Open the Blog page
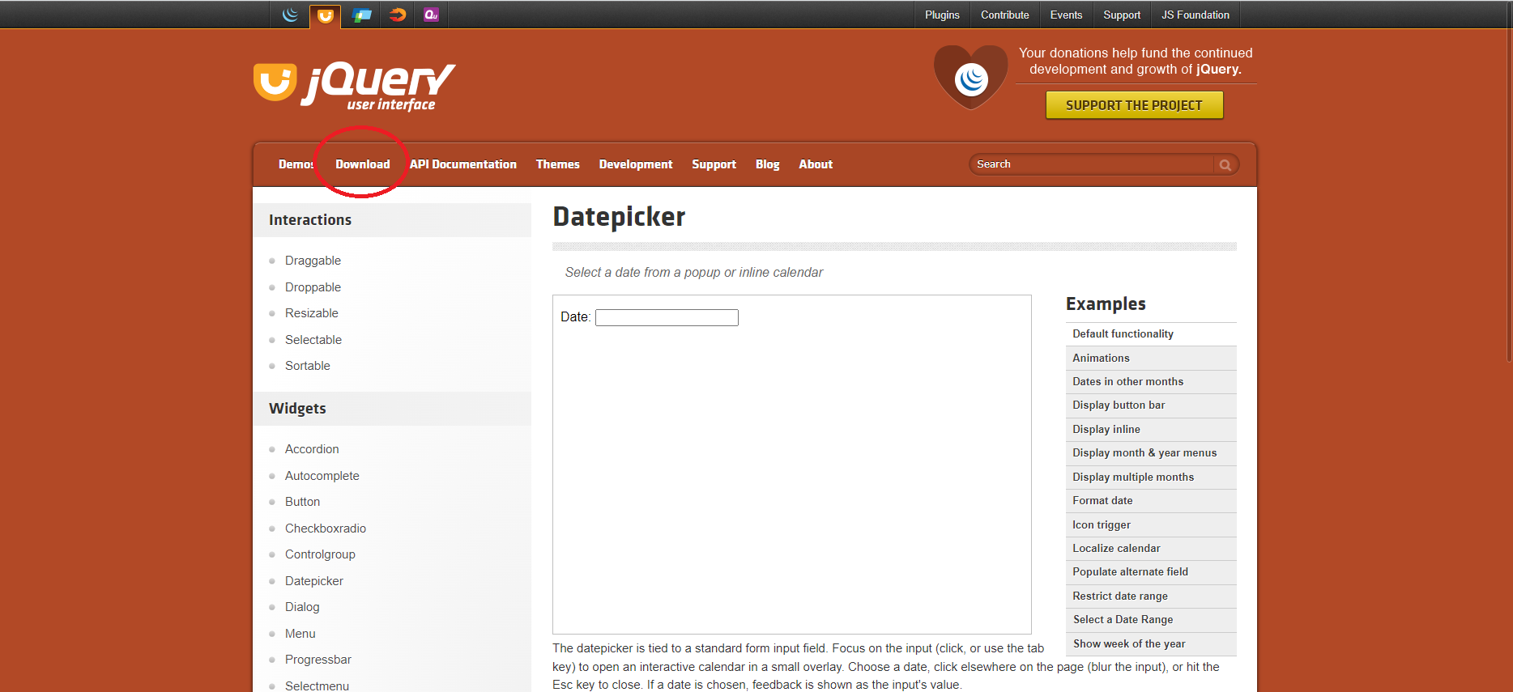 (767, 164)
